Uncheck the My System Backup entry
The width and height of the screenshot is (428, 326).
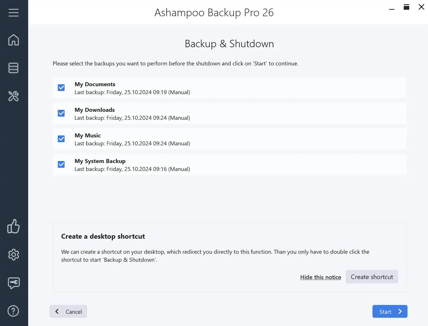61,164
